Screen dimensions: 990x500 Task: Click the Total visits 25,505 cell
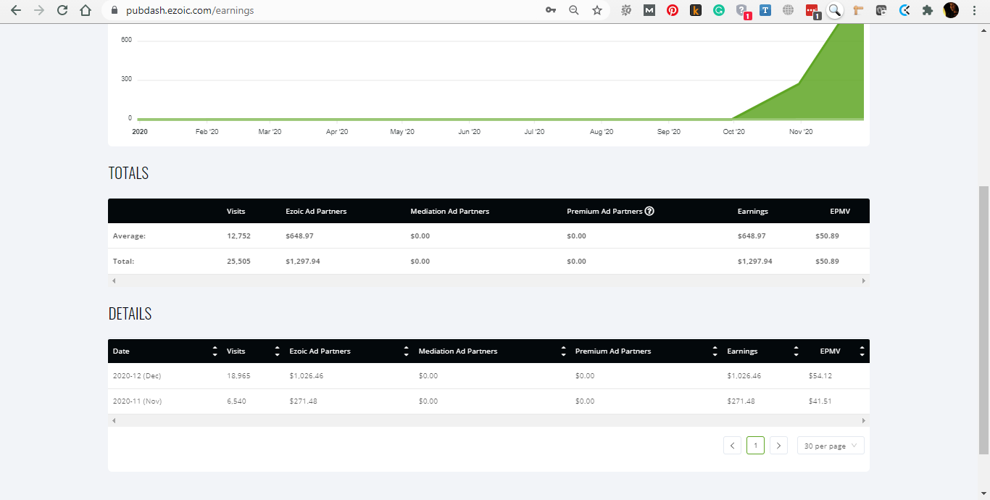(238, 262)
